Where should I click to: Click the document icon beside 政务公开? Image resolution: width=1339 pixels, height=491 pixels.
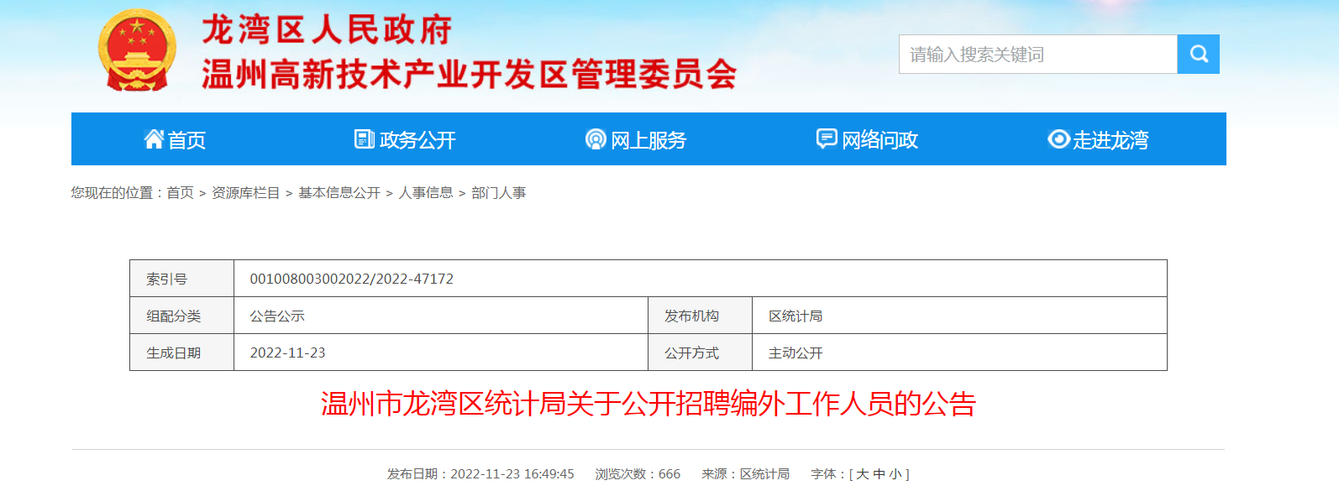click(365, 138)
